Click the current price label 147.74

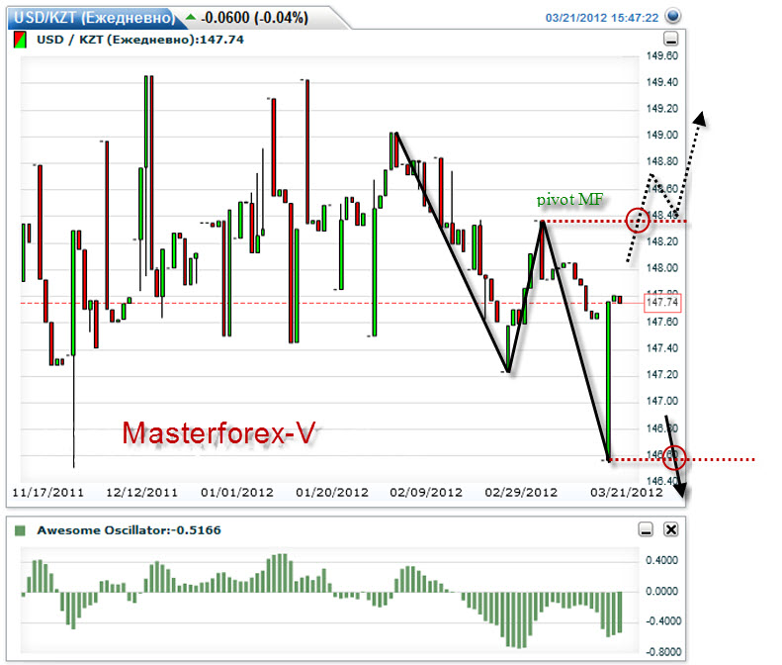tap(662, 302)
